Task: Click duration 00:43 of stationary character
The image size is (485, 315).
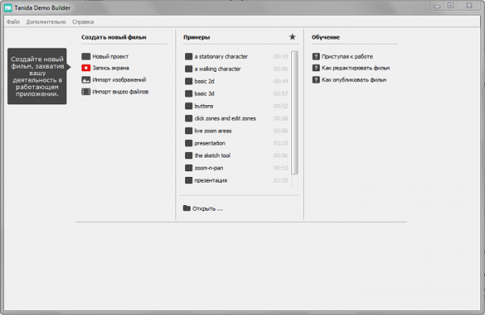Action: pyautogui.click(x=280, y=57)
